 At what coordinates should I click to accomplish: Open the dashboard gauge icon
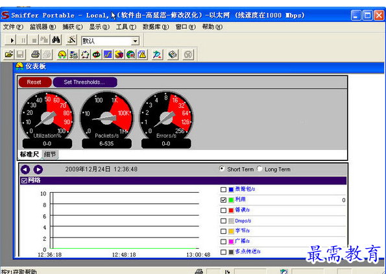pyautogui.click(x=62, y=54)
